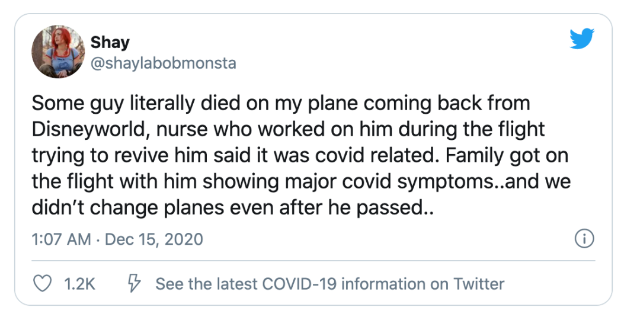Open the tweet info circle icon
The image size is (640, 320).
[x=584, y=239]
